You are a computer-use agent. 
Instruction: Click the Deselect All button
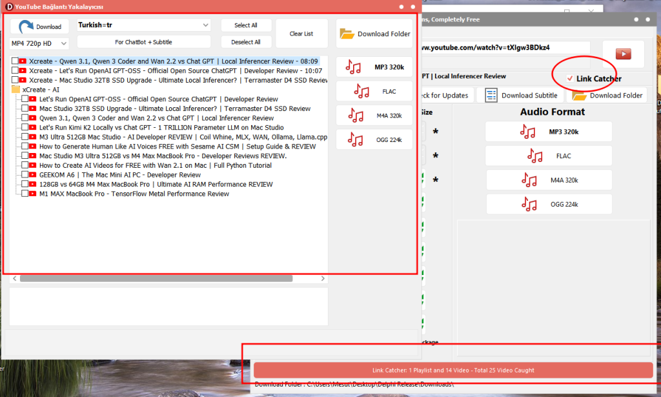(246, 42)
